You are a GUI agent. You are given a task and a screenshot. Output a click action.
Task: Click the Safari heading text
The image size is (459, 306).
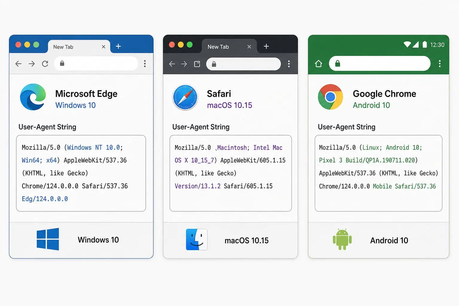click(219, 94)
